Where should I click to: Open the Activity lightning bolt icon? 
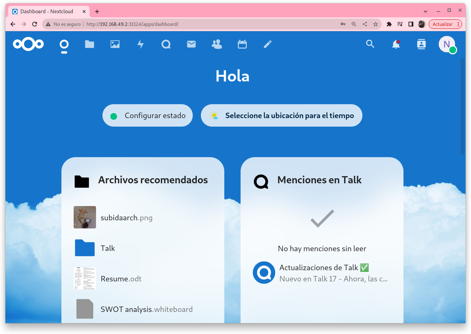(140, 44)
